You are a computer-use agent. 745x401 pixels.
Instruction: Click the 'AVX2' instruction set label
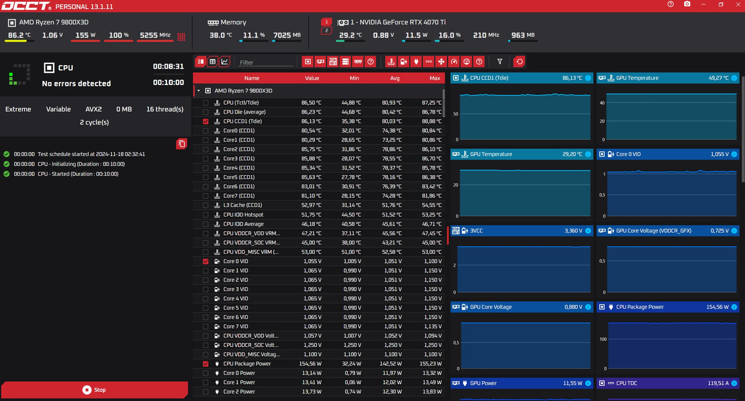94,109
